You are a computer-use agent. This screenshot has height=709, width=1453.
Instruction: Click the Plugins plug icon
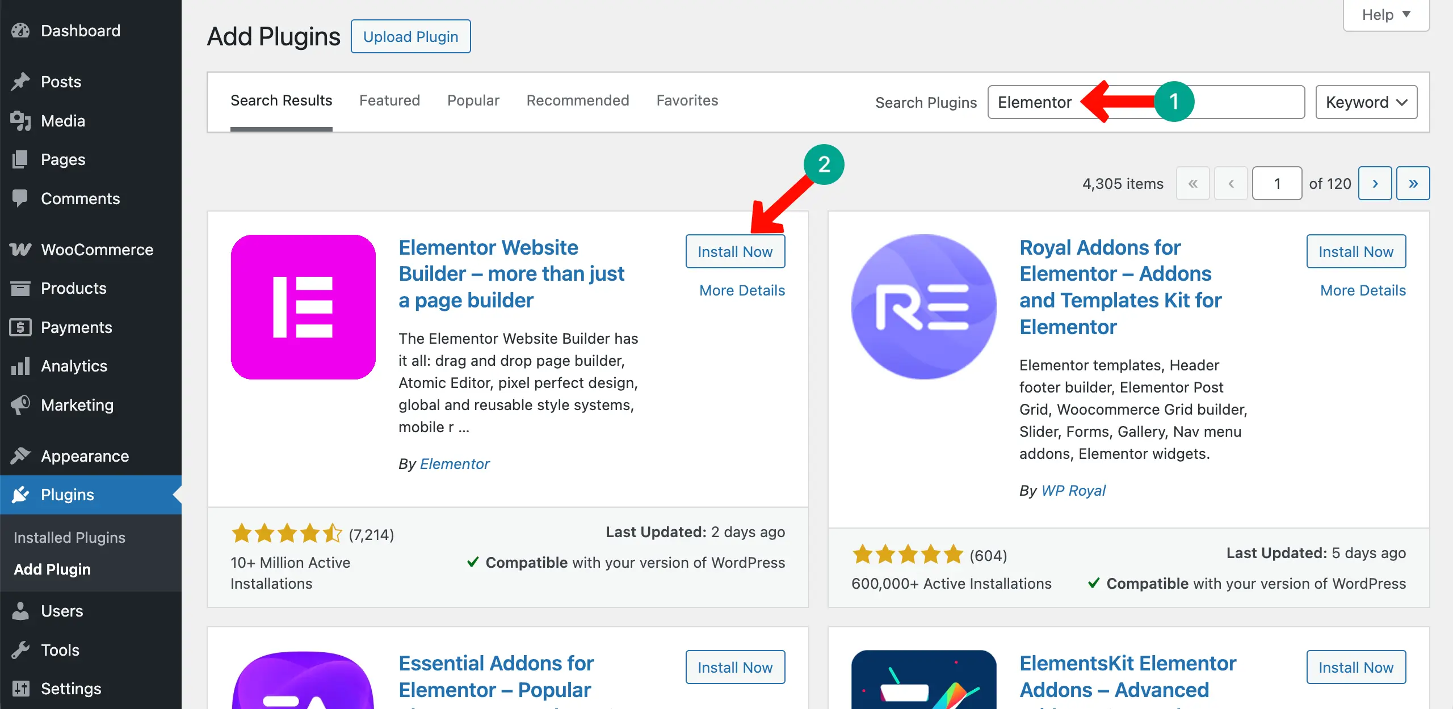20,495
